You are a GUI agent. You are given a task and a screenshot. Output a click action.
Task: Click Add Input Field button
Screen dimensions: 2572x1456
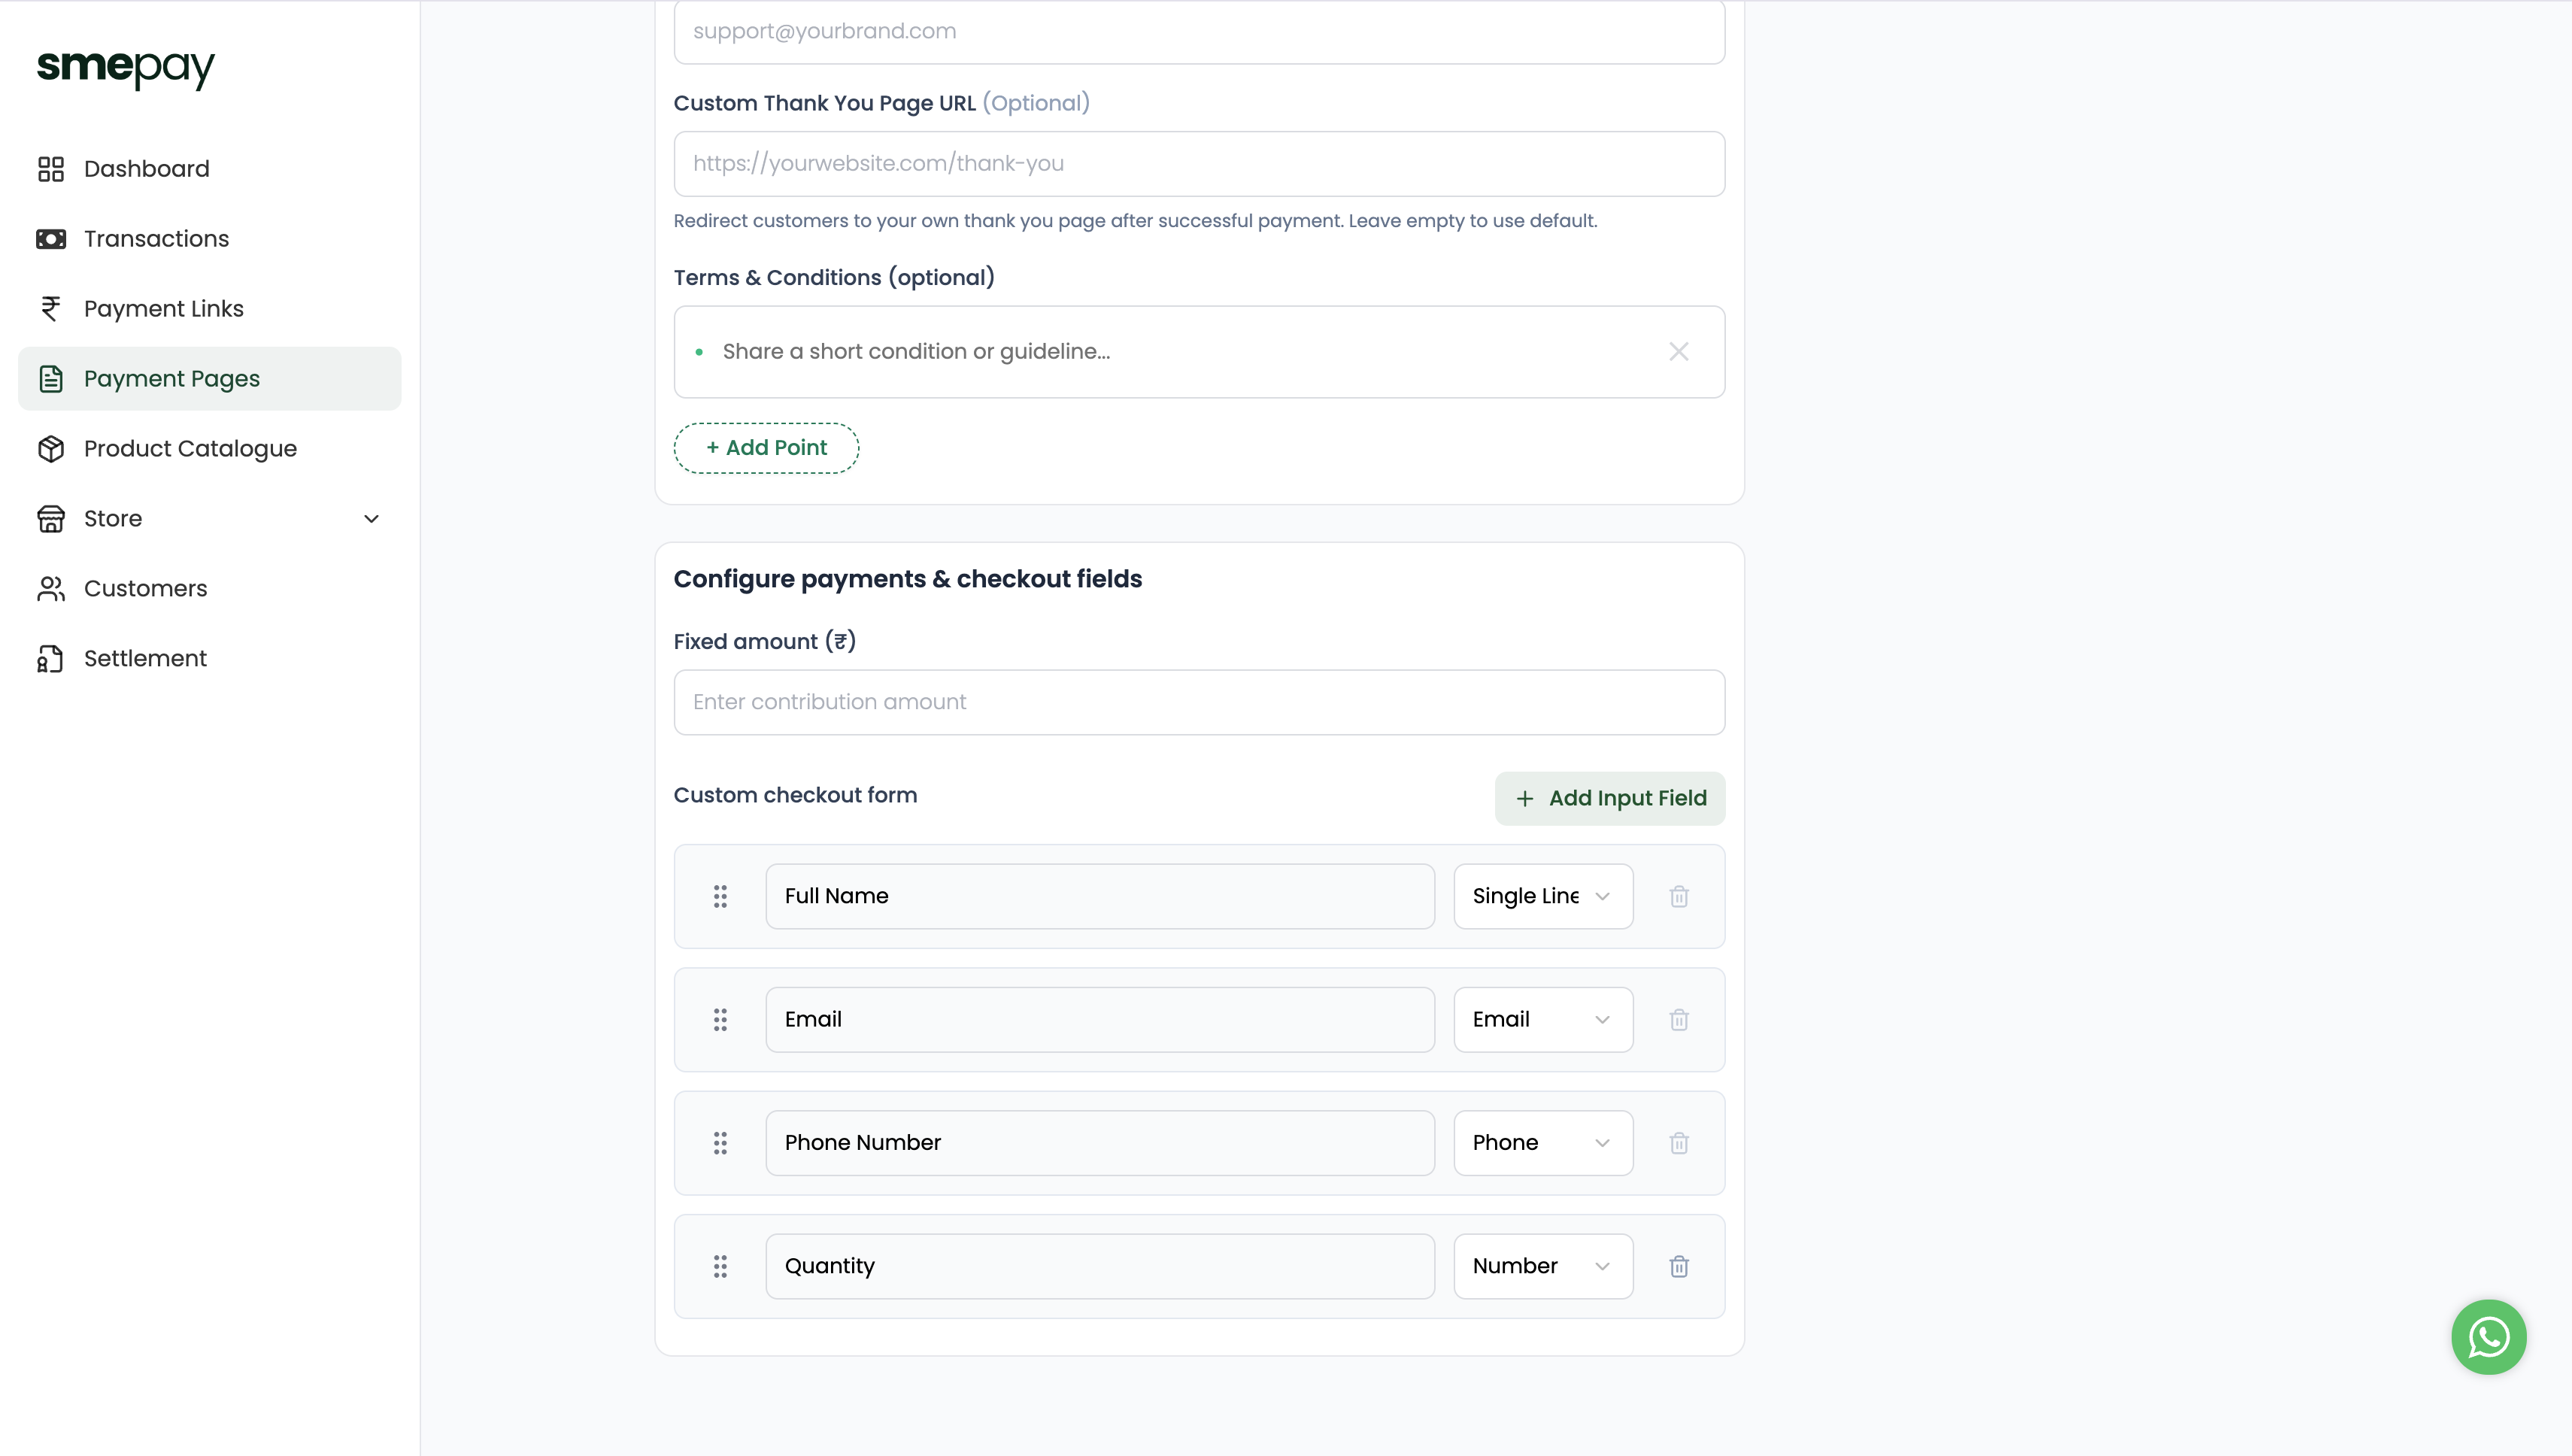click(x=1610, y=799)
